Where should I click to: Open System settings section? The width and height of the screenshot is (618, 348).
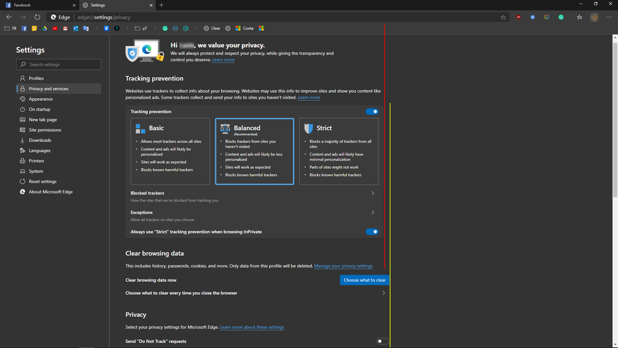(58, 172)
